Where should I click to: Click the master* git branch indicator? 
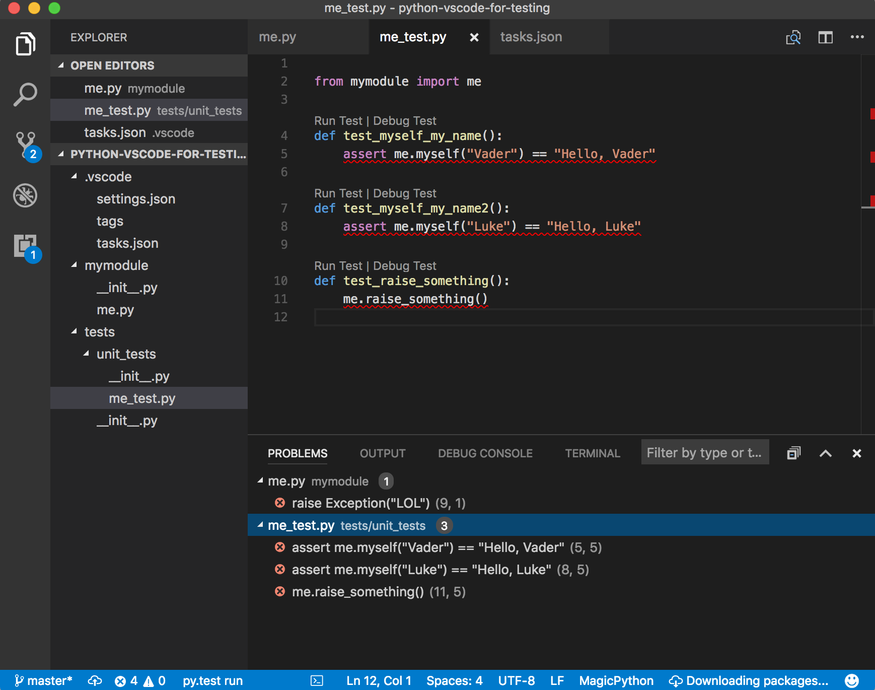43,680
